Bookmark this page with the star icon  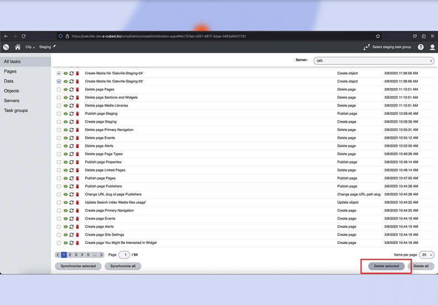point(378,36)
